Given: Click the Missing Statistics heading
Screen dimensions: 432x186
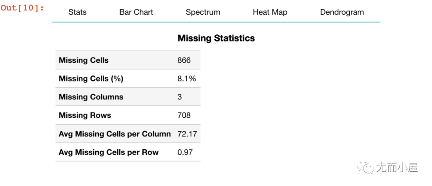Looking at the screenshot, I should [216, 38].
